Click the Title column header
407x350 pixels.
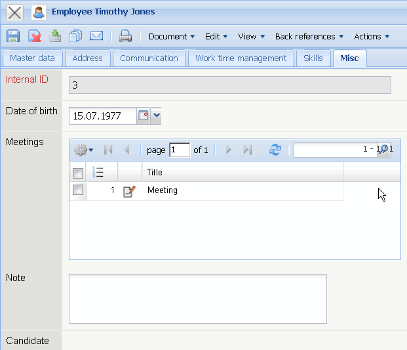point(241,172)
